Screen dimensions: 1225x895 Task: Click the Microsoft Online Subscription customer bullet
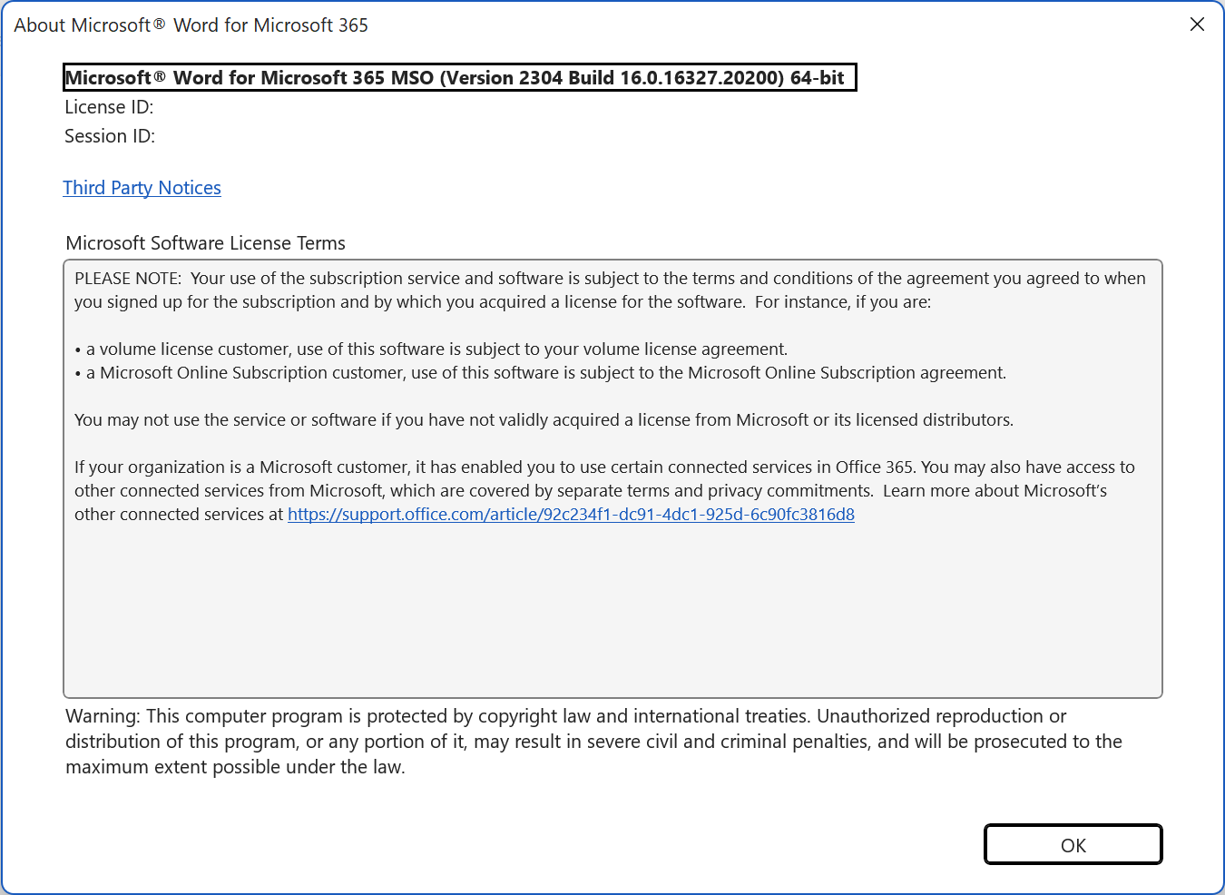coord(541,373)
